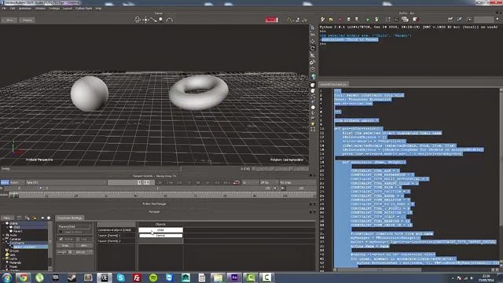Click the open folder icon in Python editor
The image size is (503, 283).
pos(331,20)
